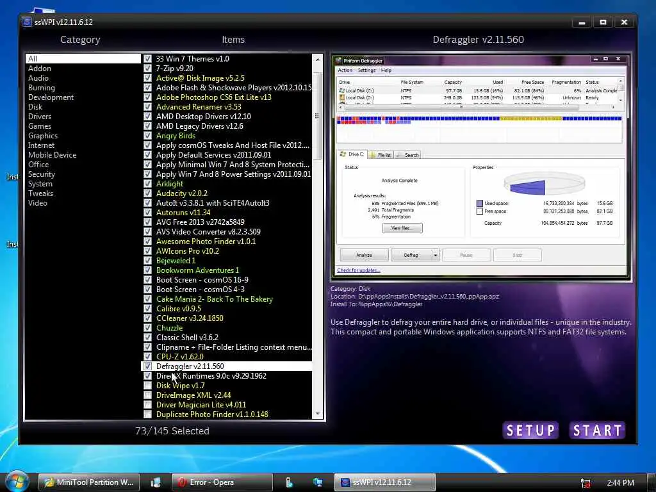656x492 pixels.
Task: Select the Drivers category
Action: pyautogui.click(x=83, y=117)
